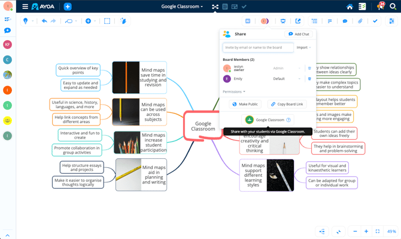Click the invite by email input field
Viewport: 401px width, 239px height.
258,47
